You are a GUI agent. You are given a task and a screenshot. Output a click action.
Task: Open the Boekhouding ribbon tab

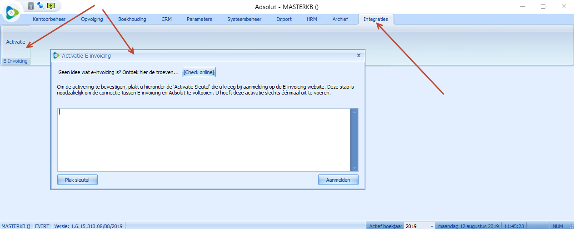click(x=132, y=19)
